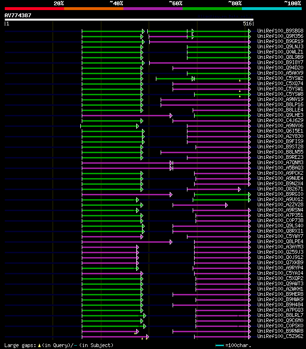Click the UniRef100_C5XQP2 label
This screenshot has width=306, height=349.
(280, 278)
